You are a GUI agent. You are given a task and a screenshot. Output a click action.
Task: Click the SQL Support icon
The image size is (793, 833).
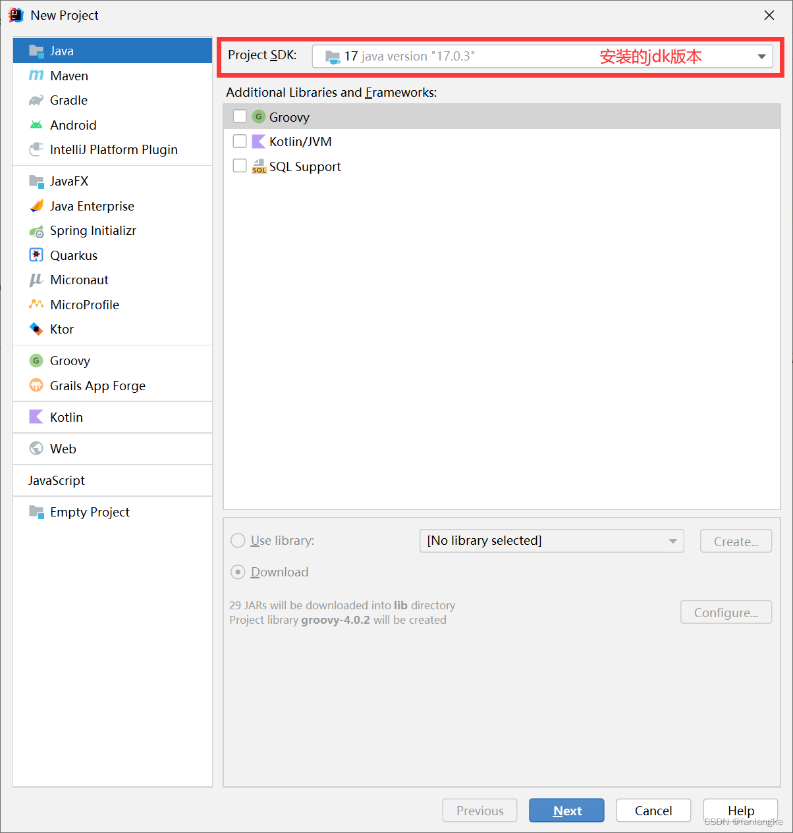259,166
